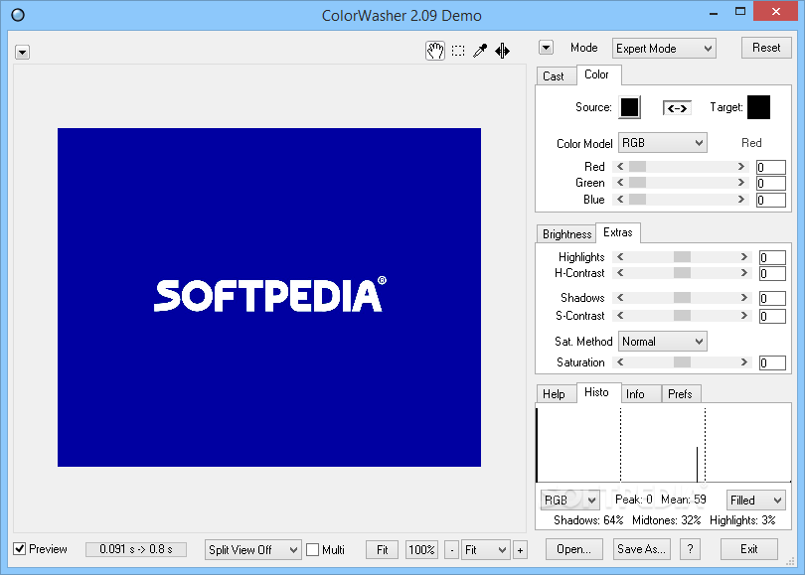The image size is (805, 575).
Task: Zoom out with the minus button
Action: click(452, 550)
